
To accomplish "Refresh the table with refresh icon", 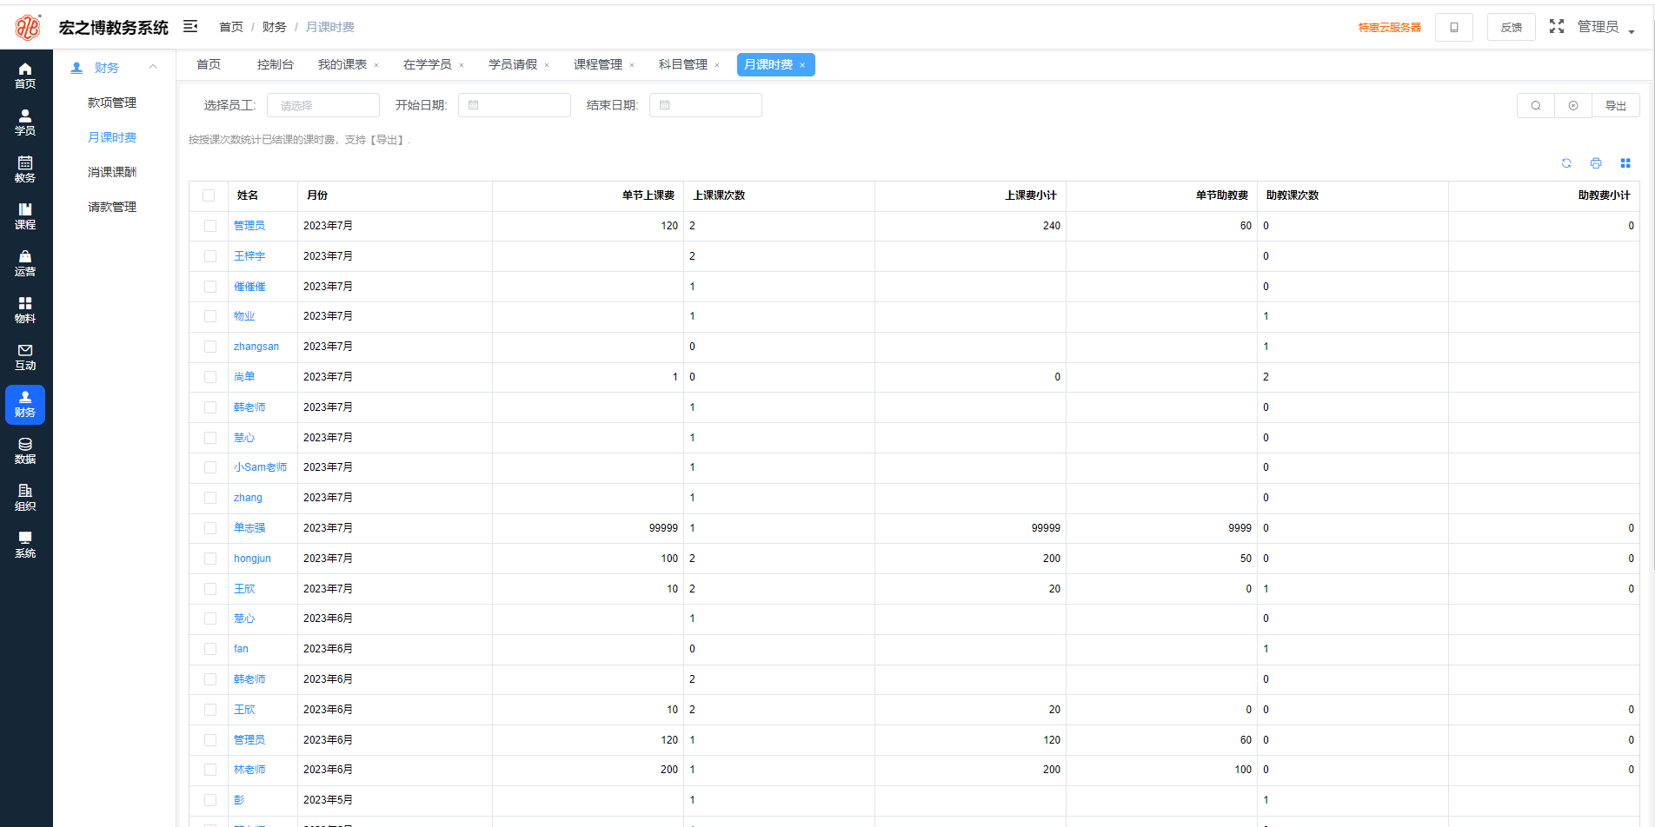I will pos(1566,163).
